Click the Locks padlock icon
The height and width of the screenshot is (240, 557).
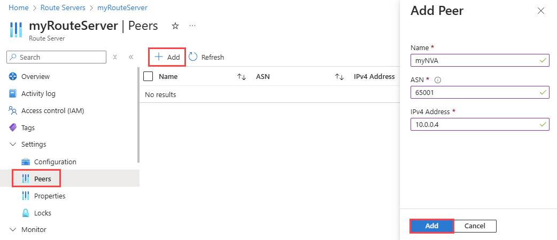pyautogui.click(x=26, y=213)
